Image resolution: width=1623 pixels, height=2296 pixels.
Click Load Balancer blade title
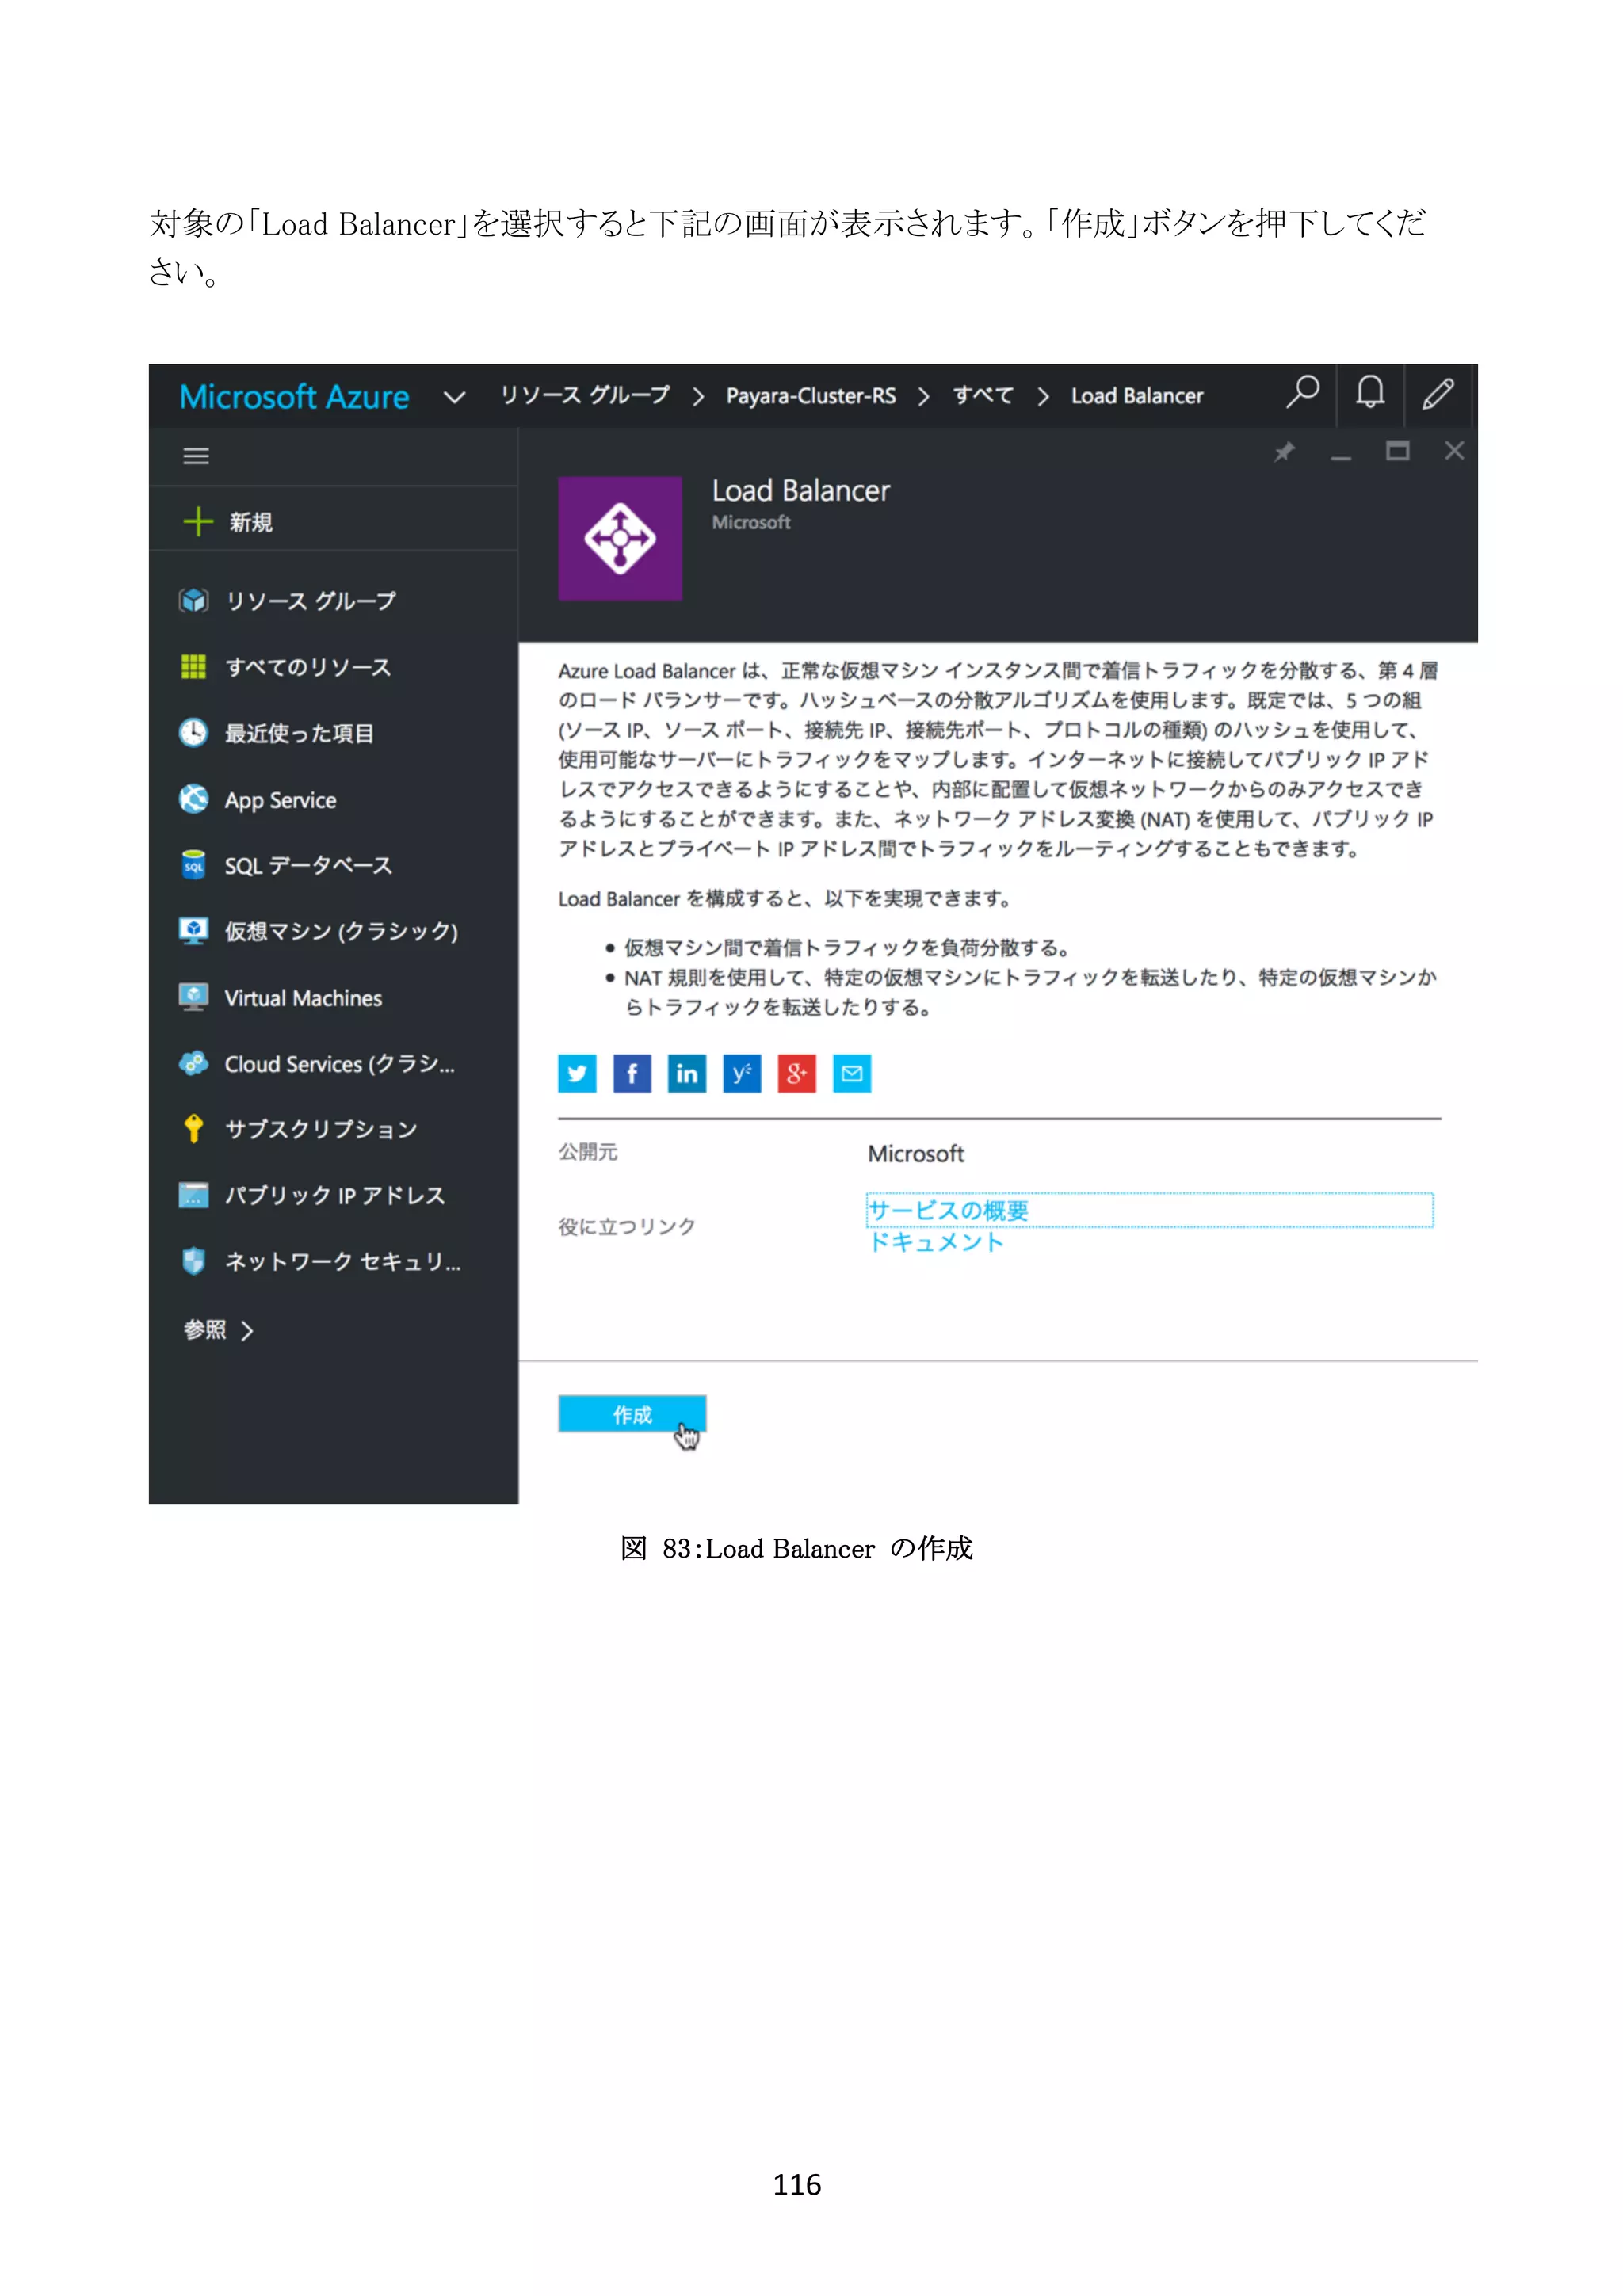[x=801, y=491]
